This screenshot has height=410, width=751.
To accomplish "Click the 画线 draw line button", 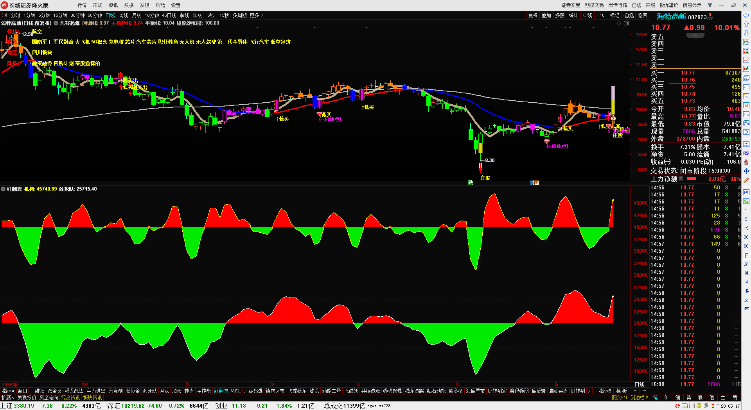I will (x=587, y=15).
